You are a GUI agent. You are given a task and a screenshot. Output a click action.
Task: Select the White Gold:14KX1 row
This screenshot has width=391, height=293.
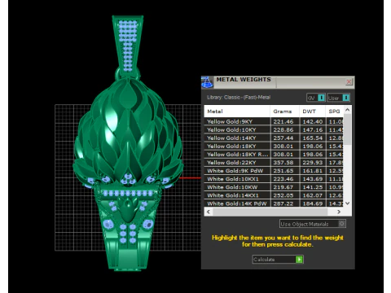(274, 195)
